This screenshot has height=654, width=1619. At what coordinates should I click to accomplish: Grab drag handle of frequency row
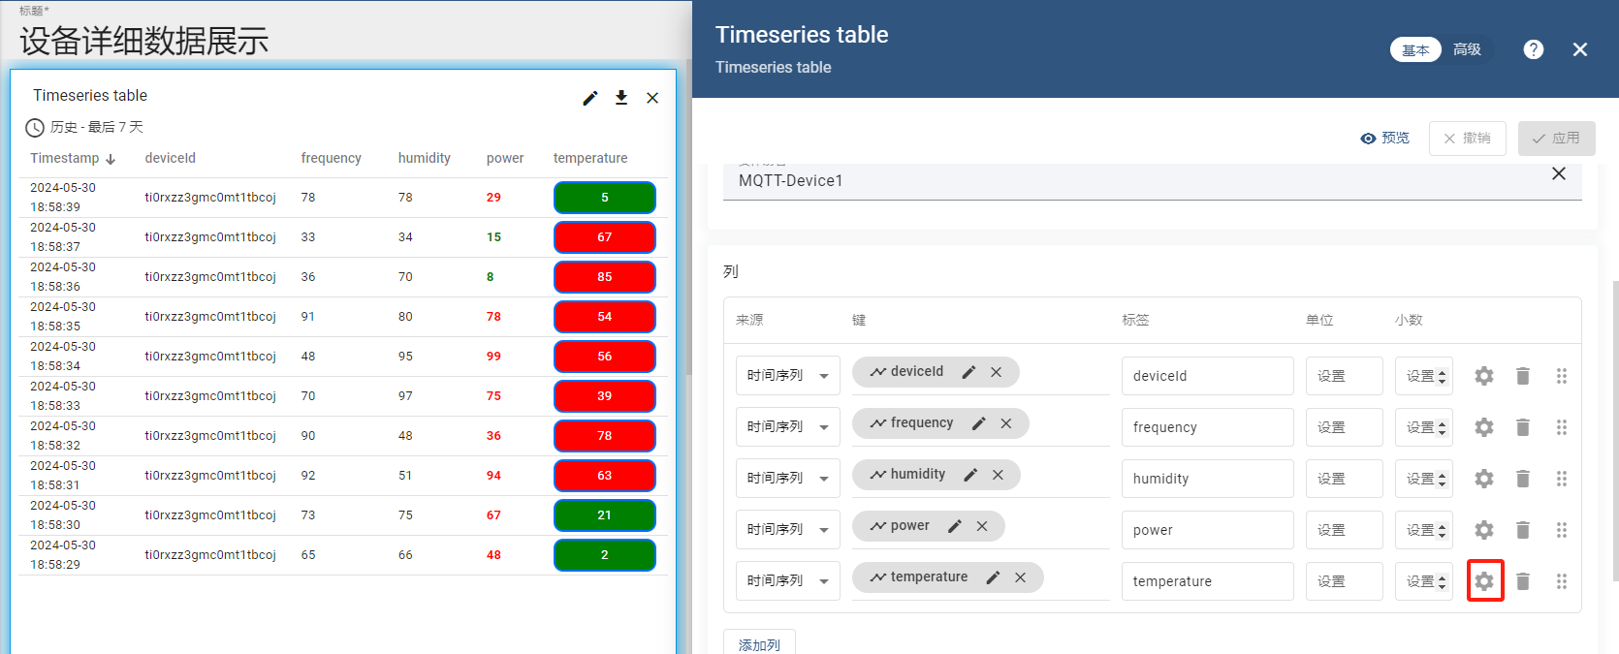pyautogui.click(x=1562, y=427)
